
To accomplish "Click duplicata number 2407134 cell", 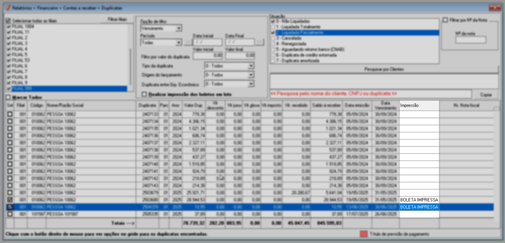I will (x=148, y=121).
